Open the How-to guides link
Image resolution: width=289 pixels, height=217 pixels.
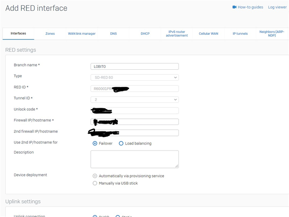(x=250, y=7)
